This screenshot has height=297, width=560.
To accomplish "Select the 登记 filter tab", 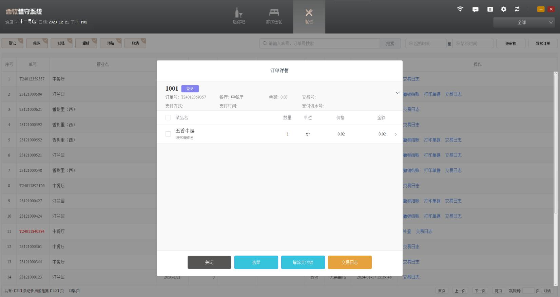I will pyautogui.click(x=12, y=43).
